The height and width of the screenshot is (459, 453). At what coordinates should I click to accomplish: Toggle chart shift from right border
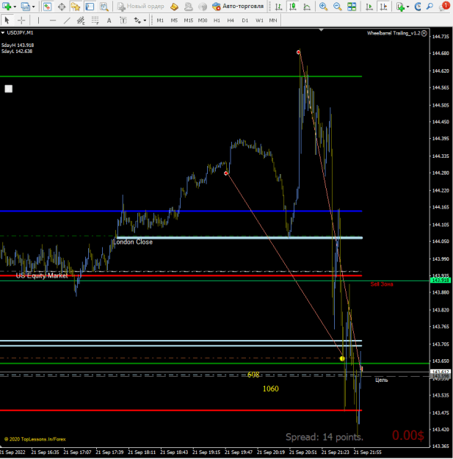tap(384, 7)
